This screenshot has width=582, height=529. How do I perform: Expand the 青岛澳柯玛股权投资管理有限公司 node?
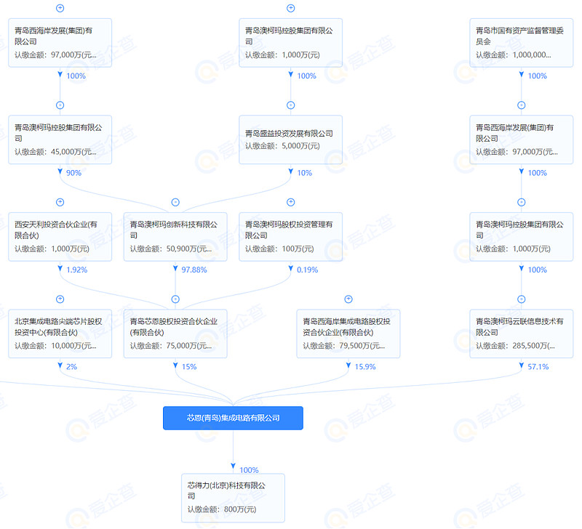point(290,202)
